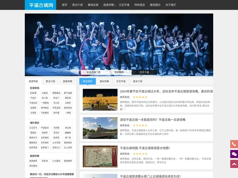Select the 又见平遥 content tab
This screenshot has height=178, width=238.
tap(121, 81)
